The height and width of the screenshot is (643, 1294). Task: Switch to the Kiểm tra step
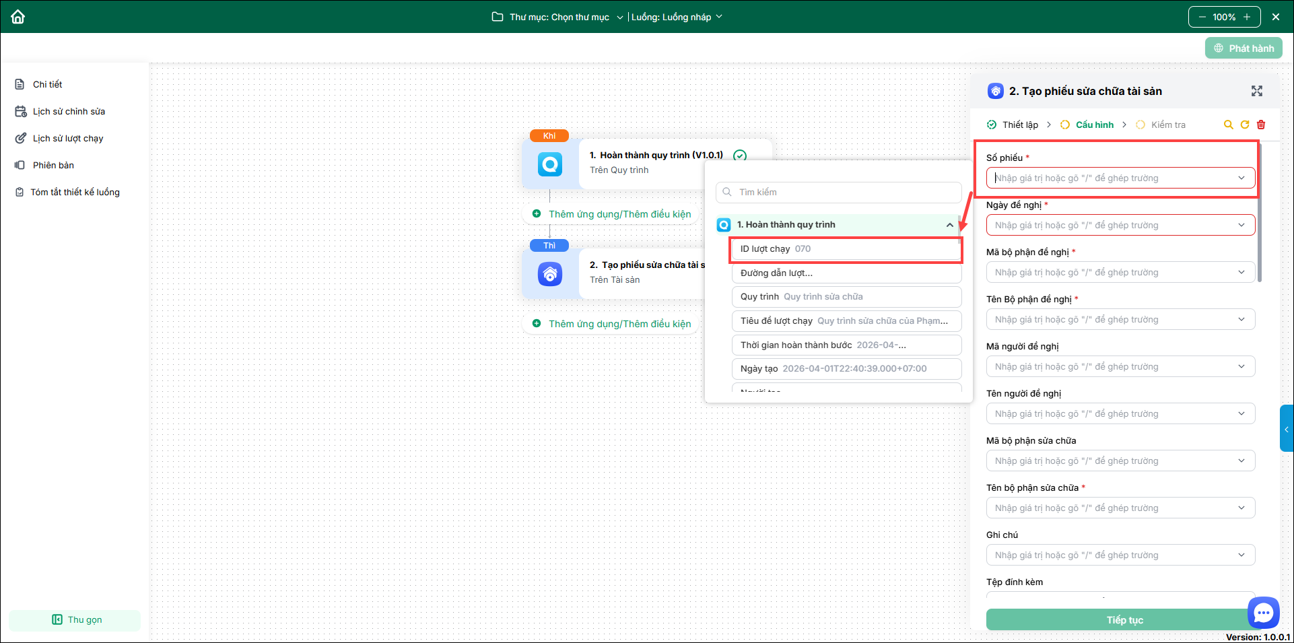pos(1167,125)
